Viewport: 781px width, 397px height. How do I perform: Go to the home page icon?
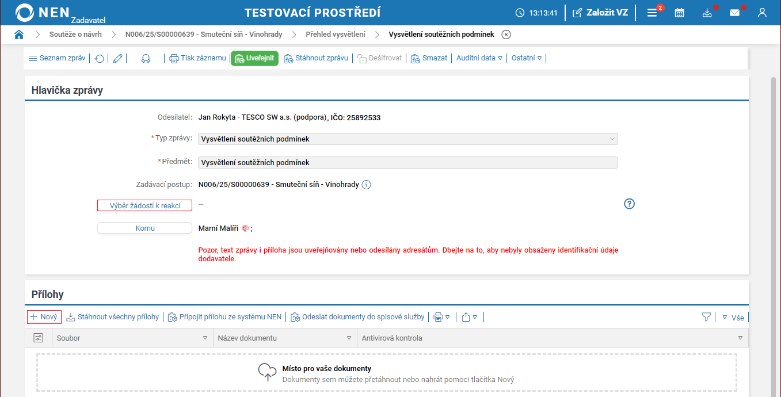click(x=19, y=35)
